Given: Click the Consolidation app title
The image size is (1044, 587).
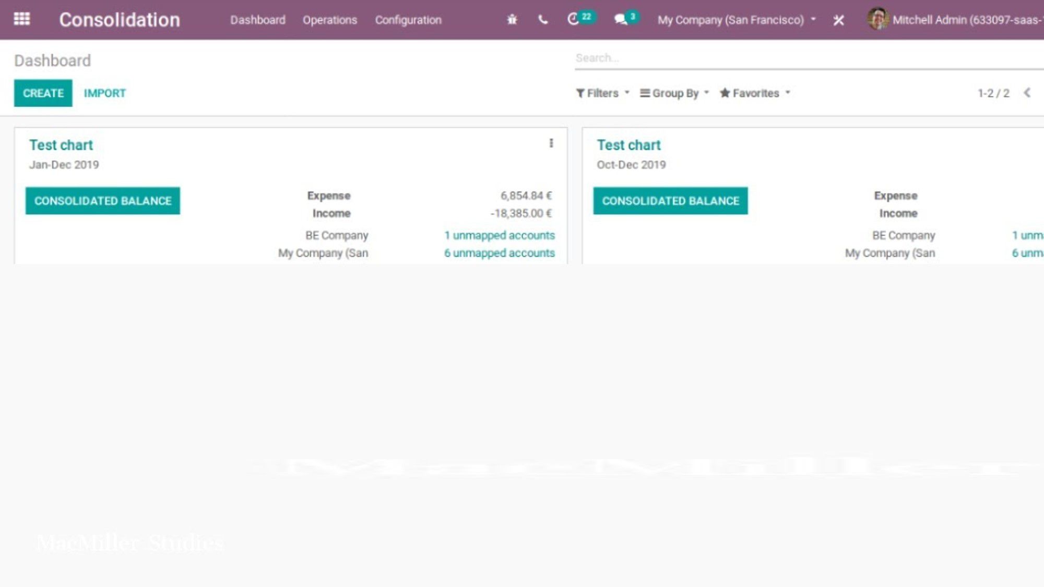Looking at the screenshot, I should tap(120, 20).
